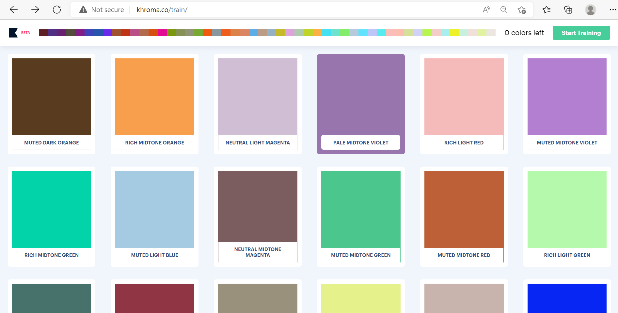Viewport: 618px width, 313px height.
Task: Open browser Settings and more menu
Action: (x=612, y=10)
